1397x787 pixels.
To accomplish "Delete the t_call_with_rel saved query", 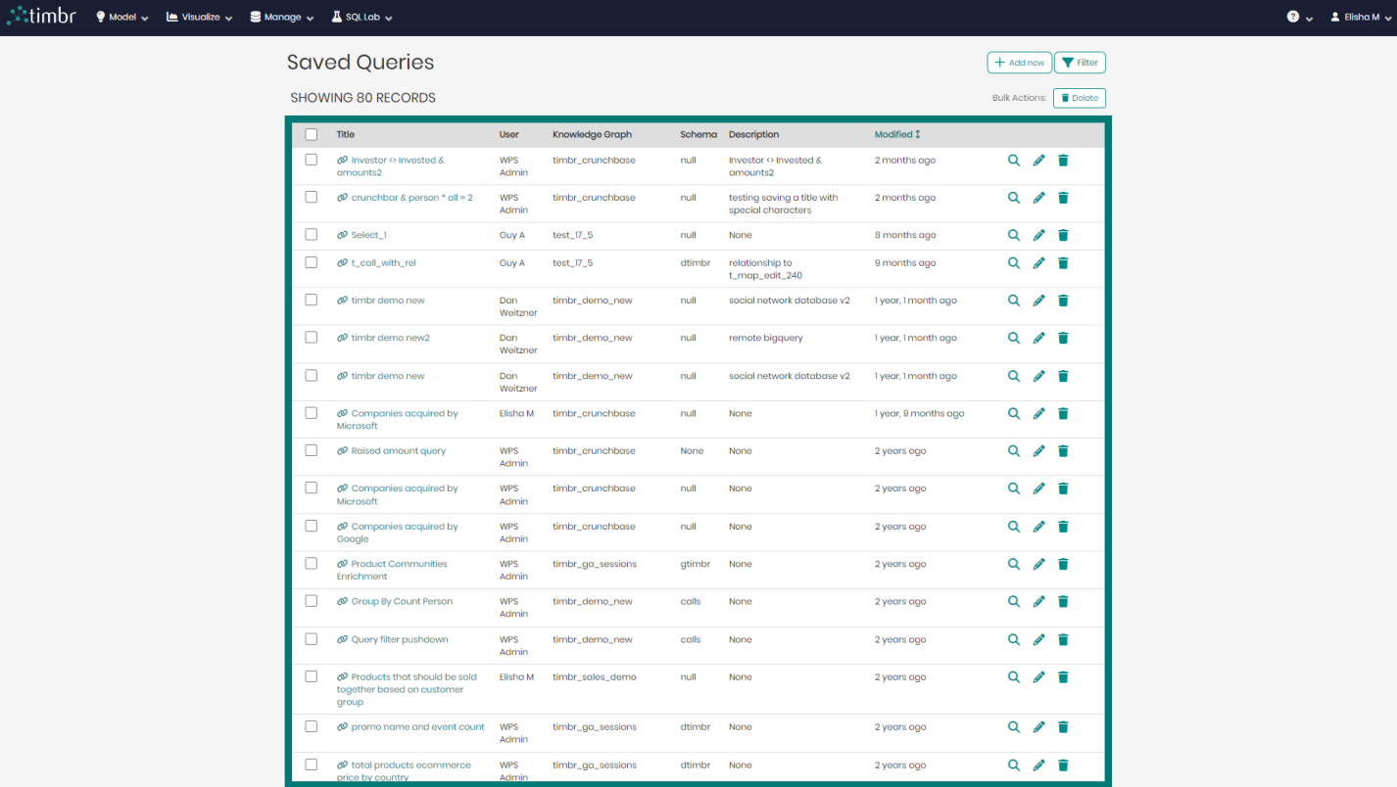I will click(x=1063, y=262).
